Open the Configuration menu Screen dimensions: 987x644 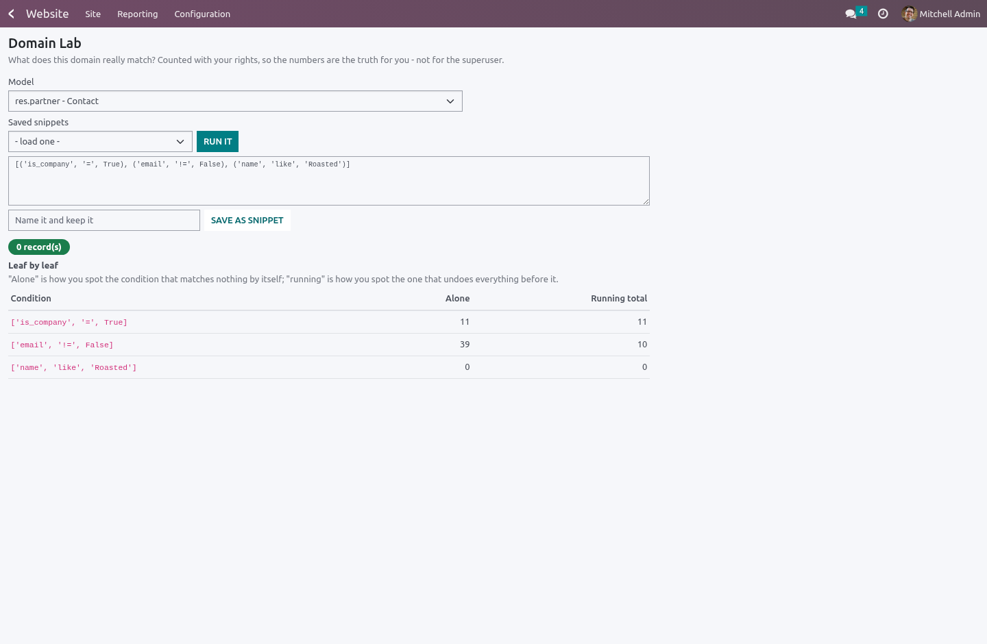[x=202, y=14]
